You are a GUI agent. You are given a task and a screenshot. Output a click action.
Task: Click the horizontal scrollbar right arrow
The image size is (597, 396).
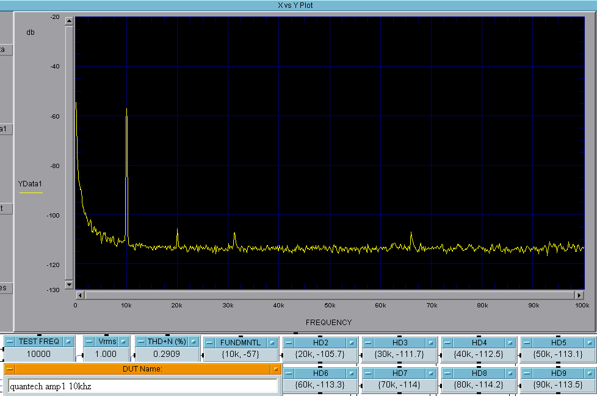click(579, 295)
